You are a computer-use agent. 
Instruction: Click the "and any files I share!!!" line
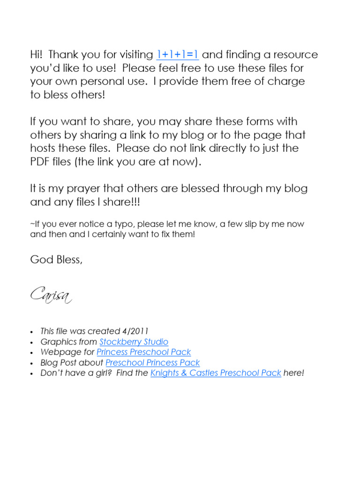coord(85,202)
